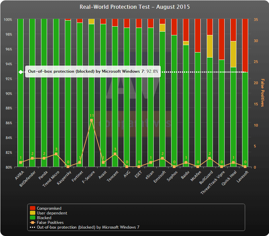
Task: Click the green Blocked bar for ESET
Action: 139,97
